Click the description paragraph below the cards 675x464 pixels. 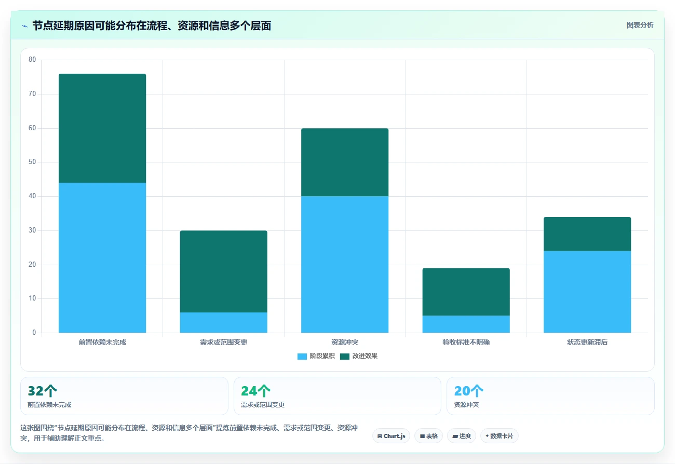coord(189,433)
